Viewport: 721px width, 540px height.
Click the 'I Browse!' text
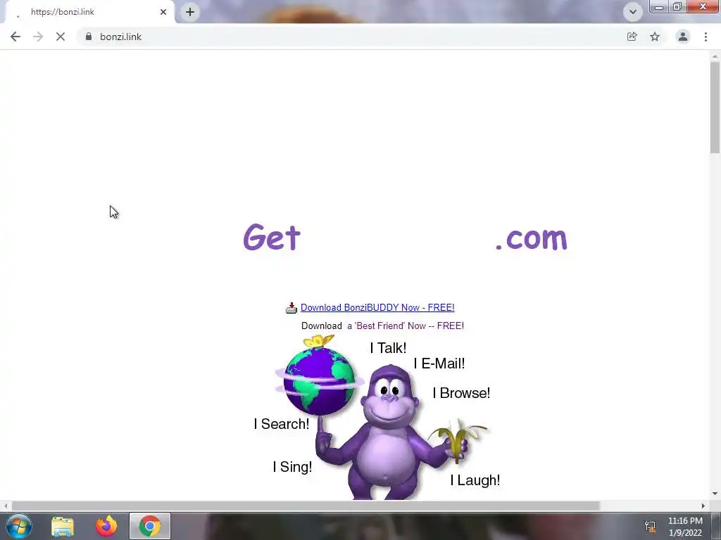[461, 393]
